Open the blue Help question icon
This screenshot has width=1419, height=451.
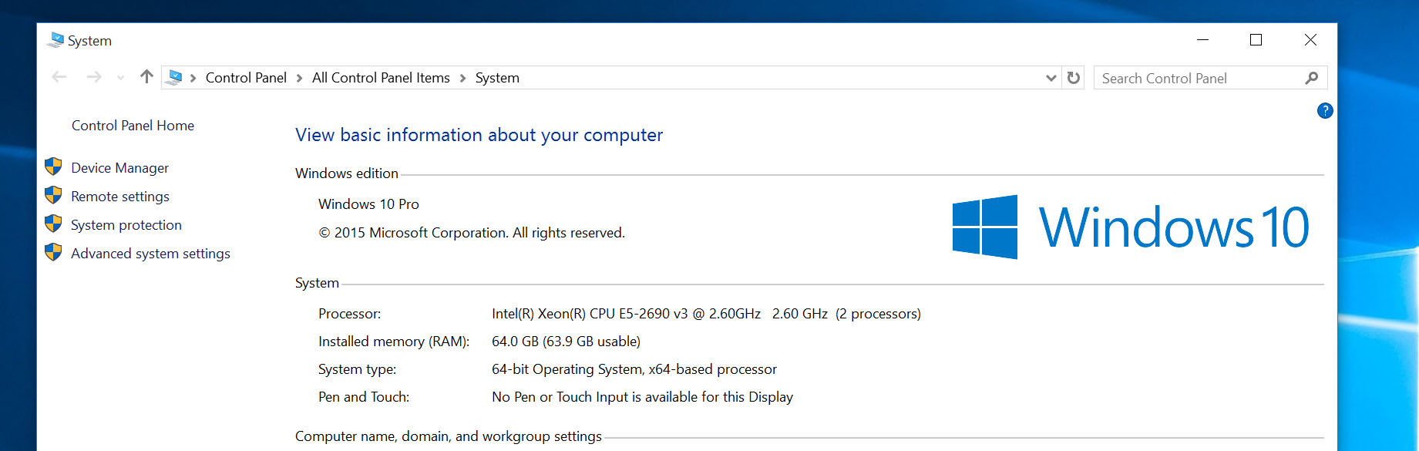[1325, 110]
